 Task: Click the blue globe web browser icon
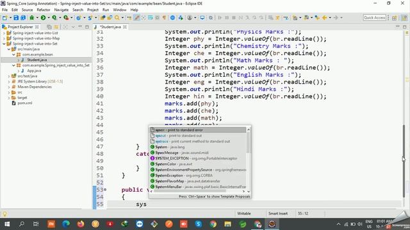tap(172, 18)
